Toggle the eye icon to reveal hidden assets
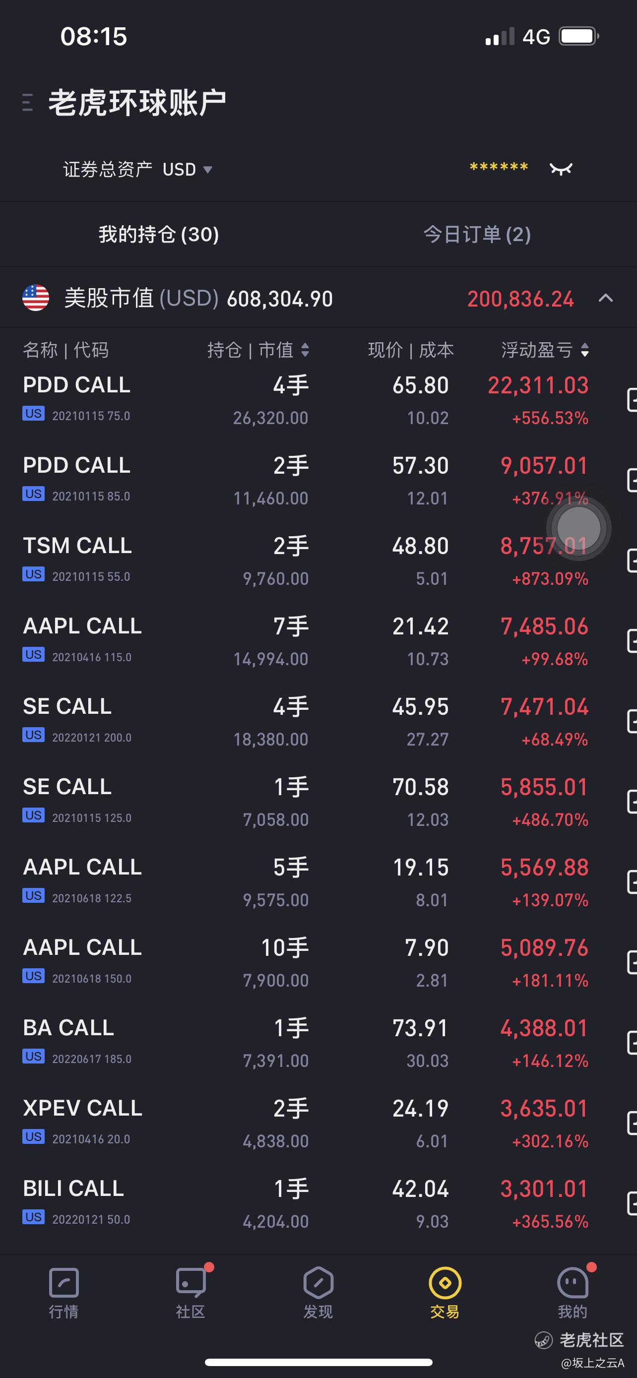Screen dimensions: 637x1378 click(561, 169)
